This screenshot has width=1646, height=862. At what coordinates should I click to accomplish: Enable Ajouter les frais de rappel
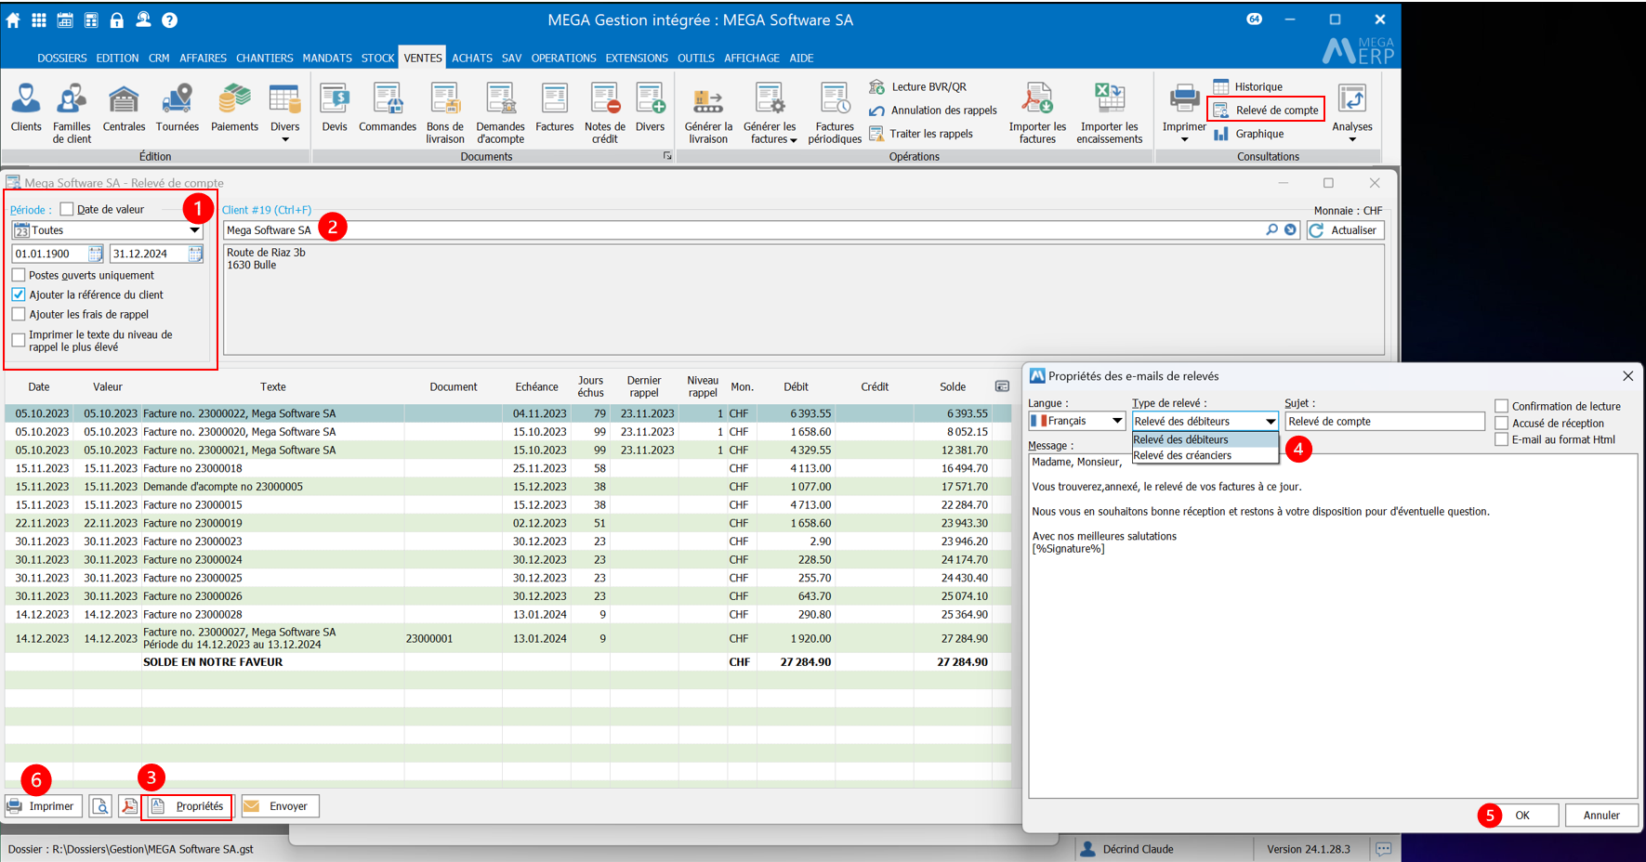click(19, 314)
